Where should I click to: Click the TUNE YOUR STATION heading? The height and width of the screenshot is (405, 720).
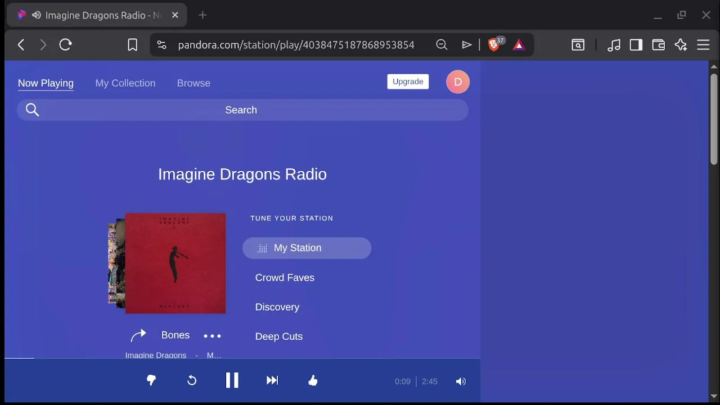[x=292, y=218]
